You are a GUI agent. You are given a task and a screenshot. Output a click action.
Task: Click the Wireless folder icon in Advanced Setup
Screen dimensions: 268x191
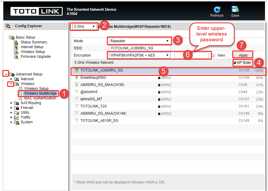pyautogui.click(x=17, y=84)
